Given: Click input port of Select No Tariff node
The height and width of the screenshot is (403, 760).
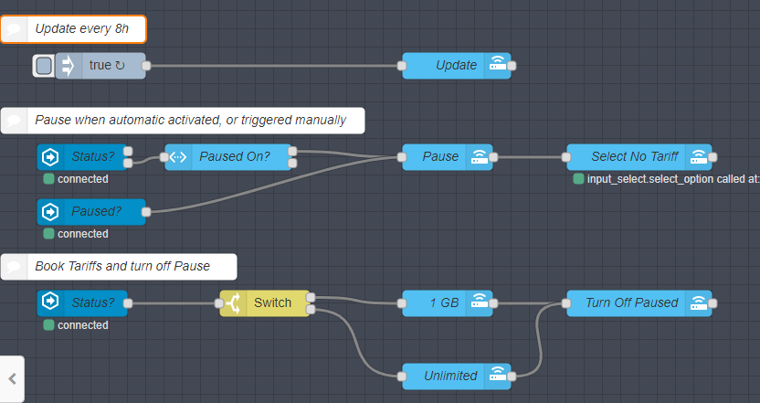Looking at the screenshot, I should point(566,156).
